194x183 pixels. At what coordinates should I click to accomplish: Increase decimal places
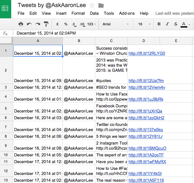pos(82,24)
